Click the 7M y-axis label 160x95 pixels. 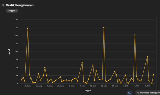pyautogui.click(x=17, y=28)
